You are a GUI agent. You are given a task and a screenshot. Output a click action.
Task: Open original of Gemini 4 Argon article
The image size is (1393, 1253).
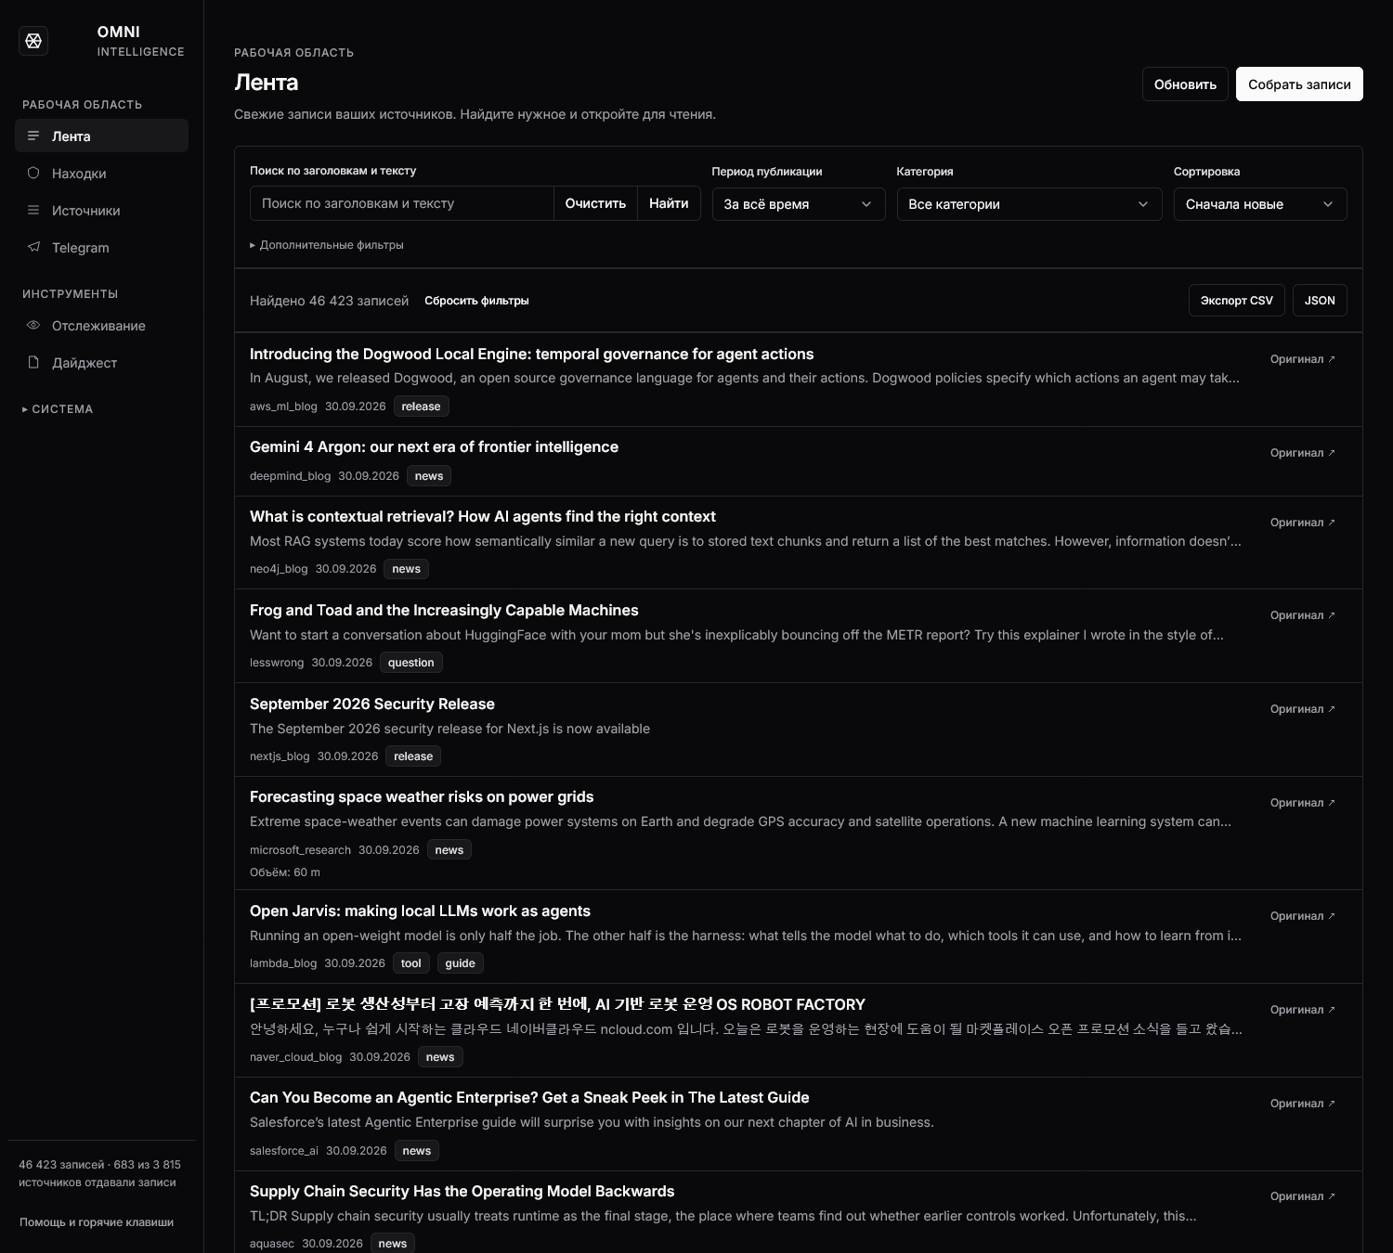1303,453
